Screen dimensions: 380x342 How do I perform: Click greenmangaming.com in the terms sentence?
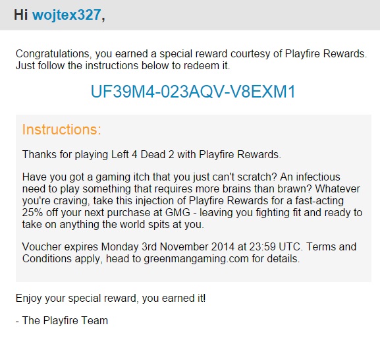[x=196, y=259]
